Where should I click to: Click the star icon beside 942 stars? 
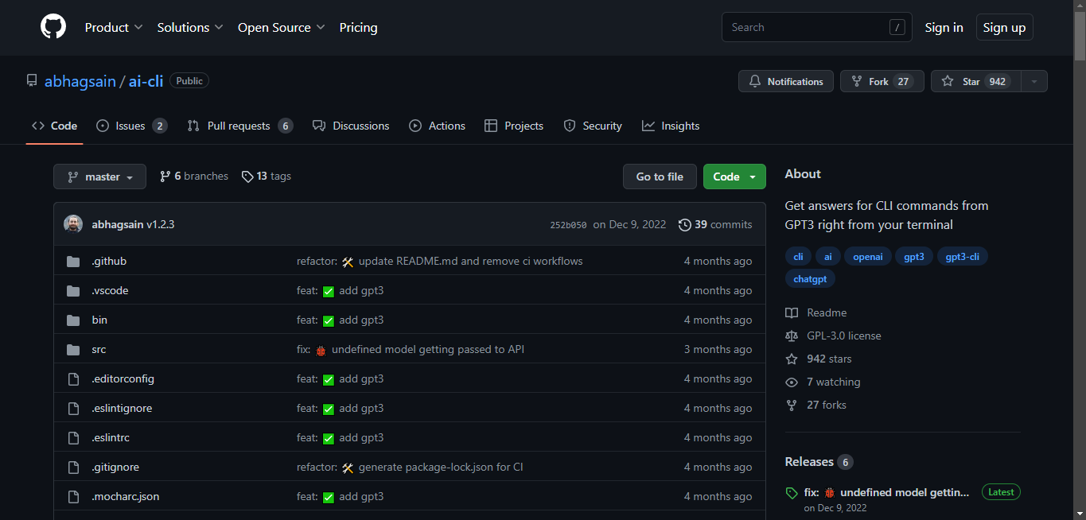[792, 359]
